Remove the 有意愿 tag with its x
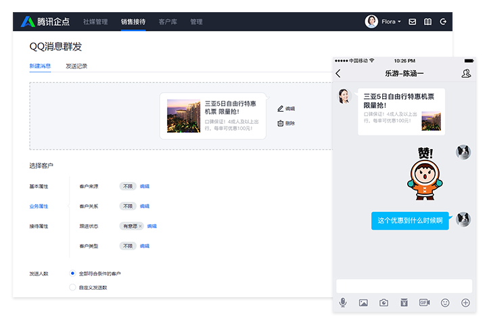 pos(141,226)
